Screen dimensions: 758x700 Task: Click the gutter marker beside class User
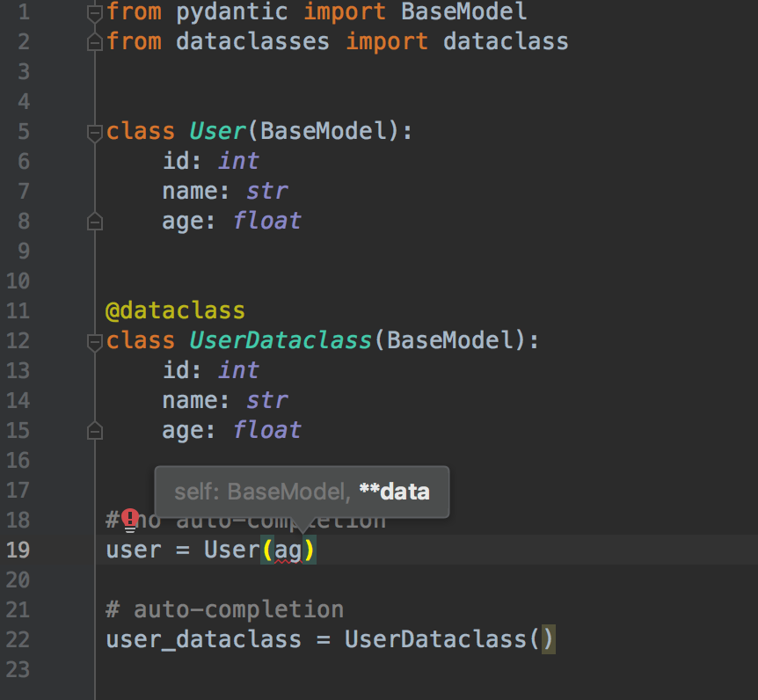[x=94, y=132]
